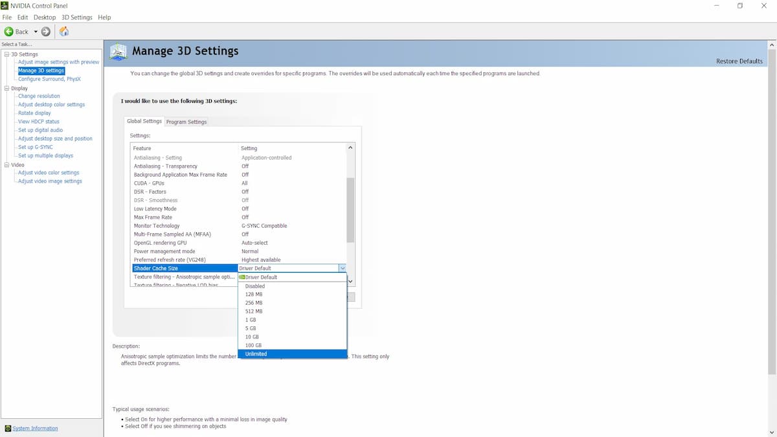Image resolution: width=777 pixels, height=437 pixels.
Task: Select the DSR - Factors row
Action: tap(238, 192)
